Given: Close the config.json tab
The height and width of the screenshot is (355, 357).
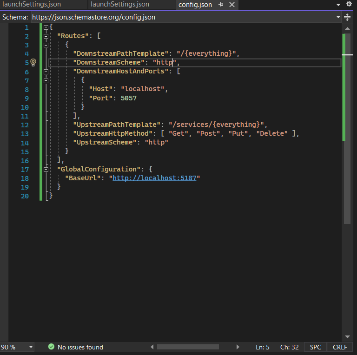Looking at the screenshot, I should (232, 5).
